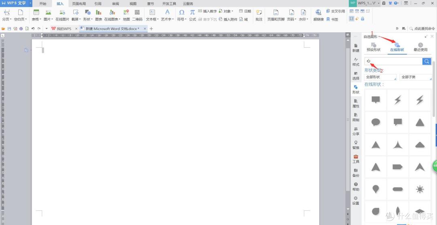
Task: Click 插入数字 insert number
Action: pyautogui.click(x=207, y=11)
